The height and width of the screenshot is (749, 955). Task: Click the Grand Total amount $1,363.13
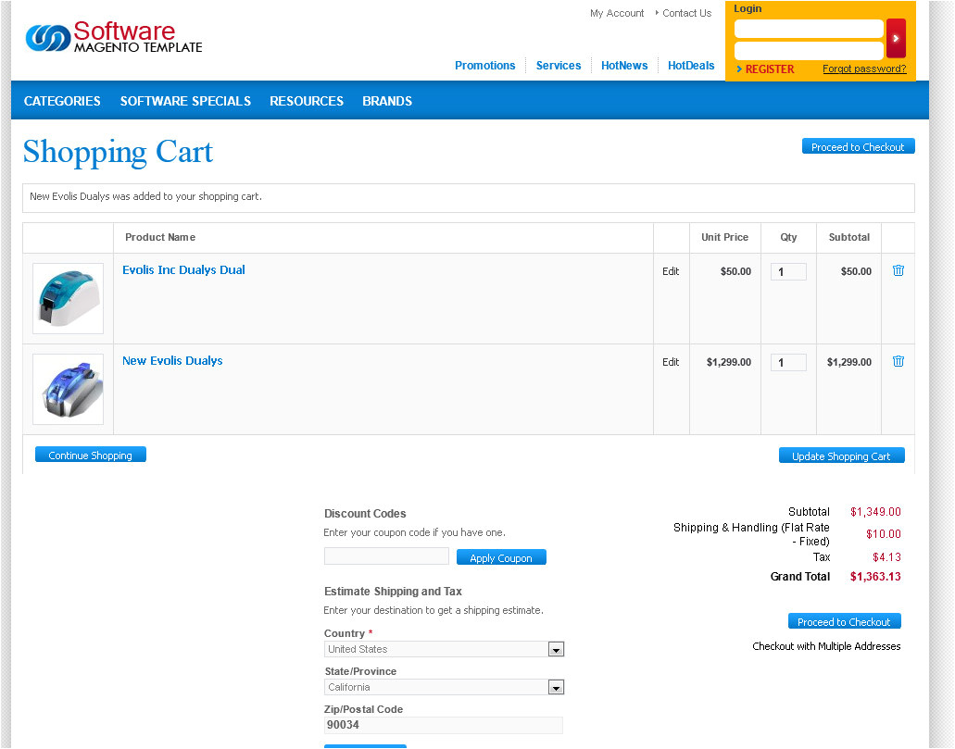point(875,577)
